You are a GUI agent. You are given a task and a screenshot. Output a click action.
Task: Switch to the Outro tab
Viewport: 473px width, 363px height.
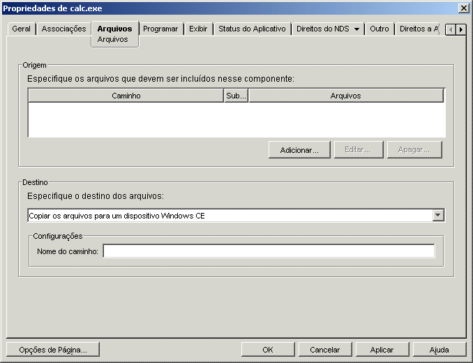tap(380, 29)
